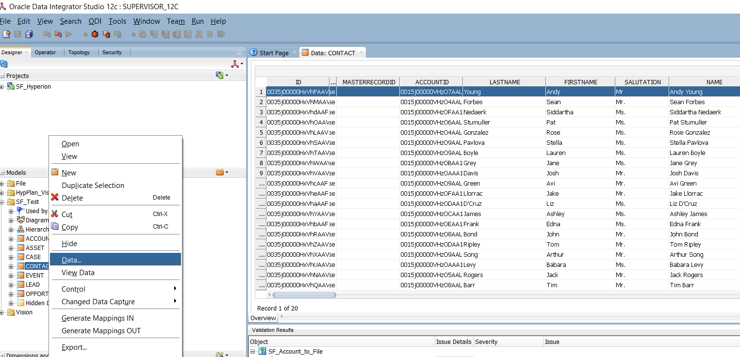This screenshot has height=357, width=740.
Task: Click the Diagrams node icon under SF_Test
Action: [x=21, y=220]
